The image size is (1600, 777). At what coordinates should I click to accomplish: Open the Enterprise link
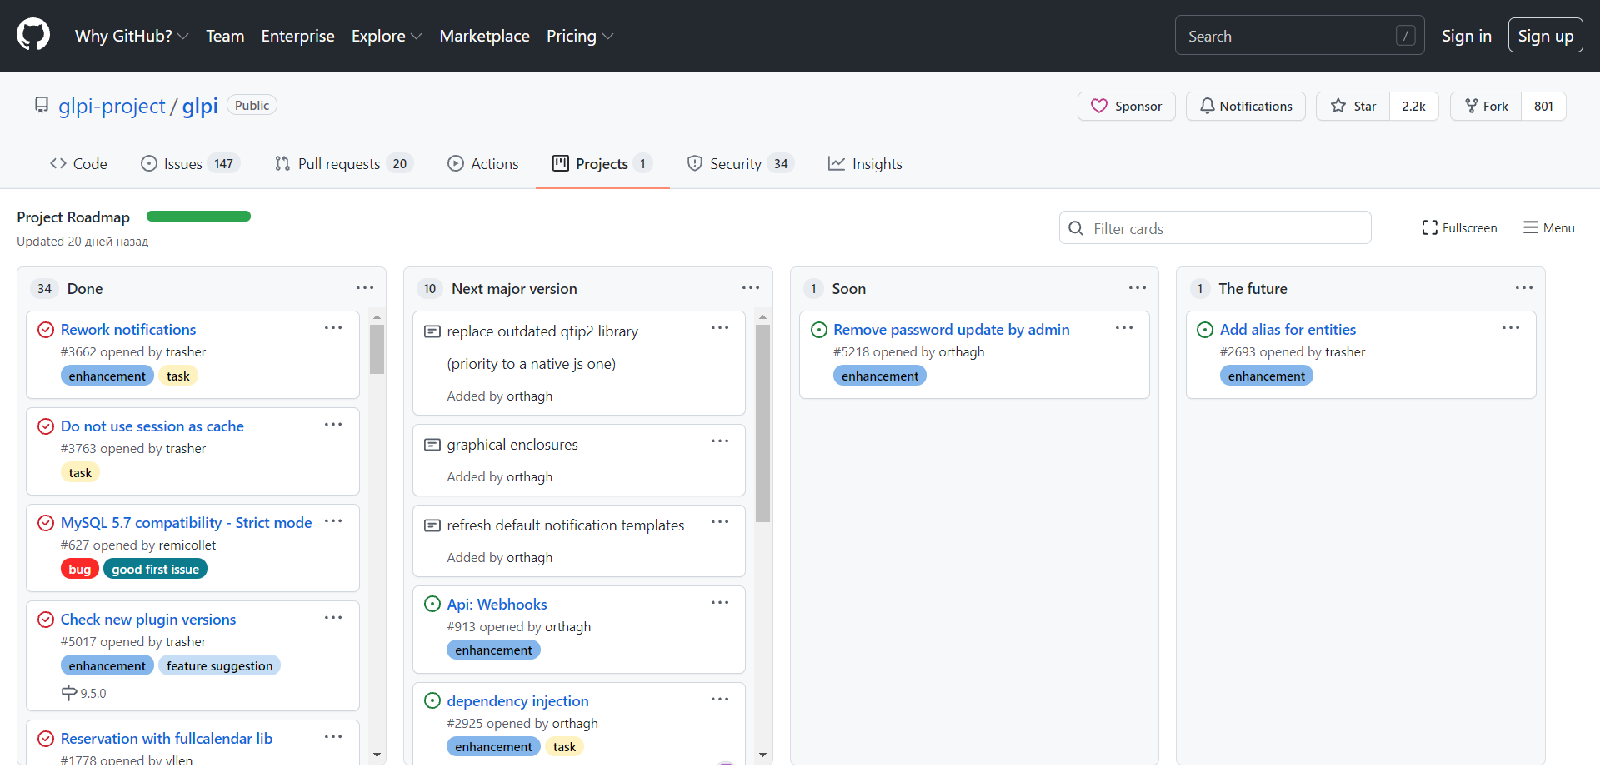pos(297,36)
